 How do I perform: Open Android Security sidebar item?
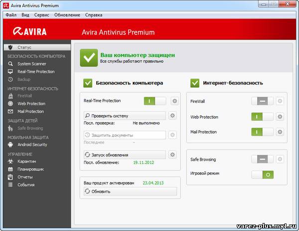pyautogui.click(x=32, y=144)
